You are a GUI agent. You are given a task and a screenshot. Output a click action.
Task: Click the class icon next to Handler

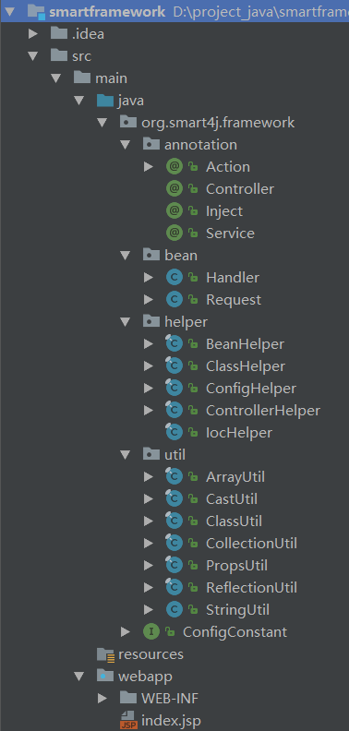174,278
